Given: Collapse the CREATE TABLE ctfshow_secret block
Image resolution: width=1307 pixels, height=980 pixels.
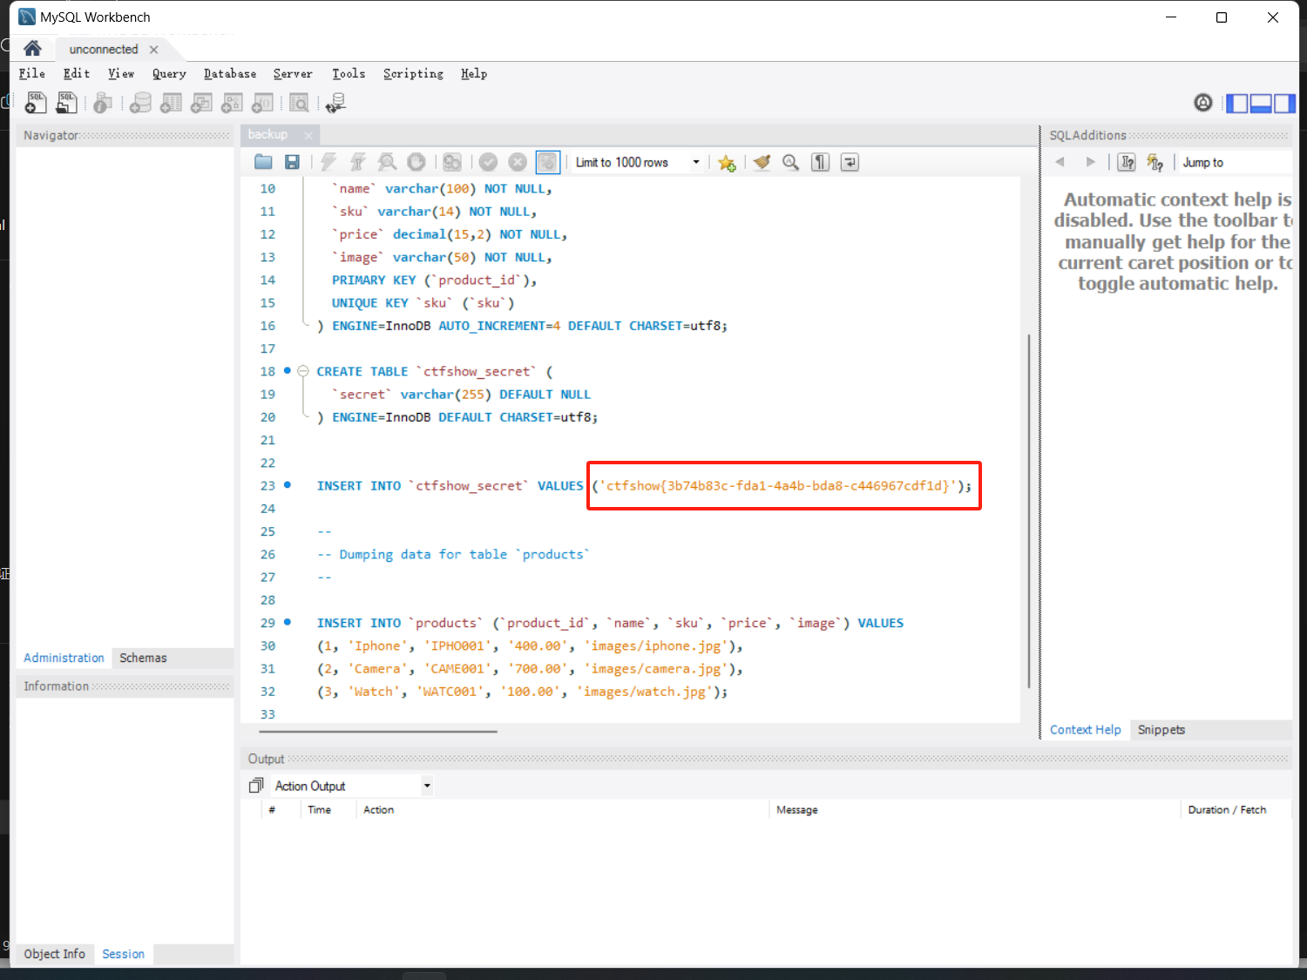Looking at the screenshot, I should 303,371.
